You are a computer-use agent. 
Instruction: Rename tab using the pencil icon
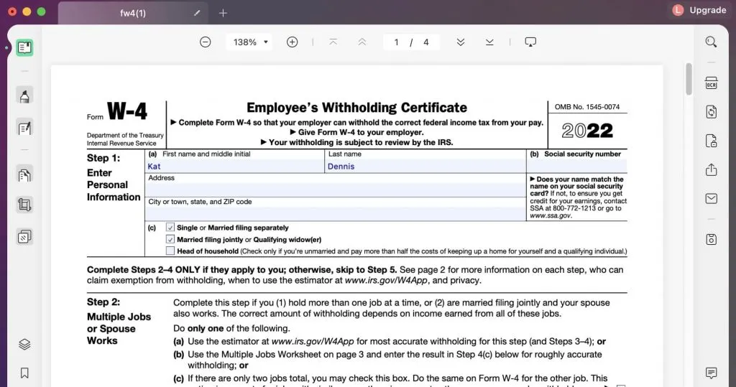[197, 13]
